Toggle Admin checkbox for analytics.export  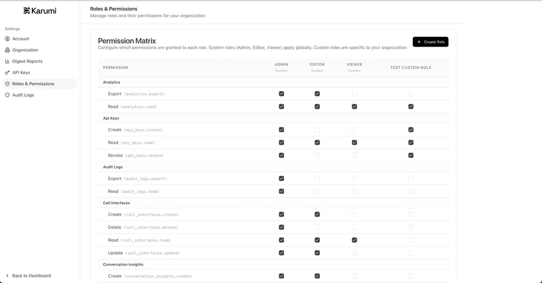tap(281, 94)
